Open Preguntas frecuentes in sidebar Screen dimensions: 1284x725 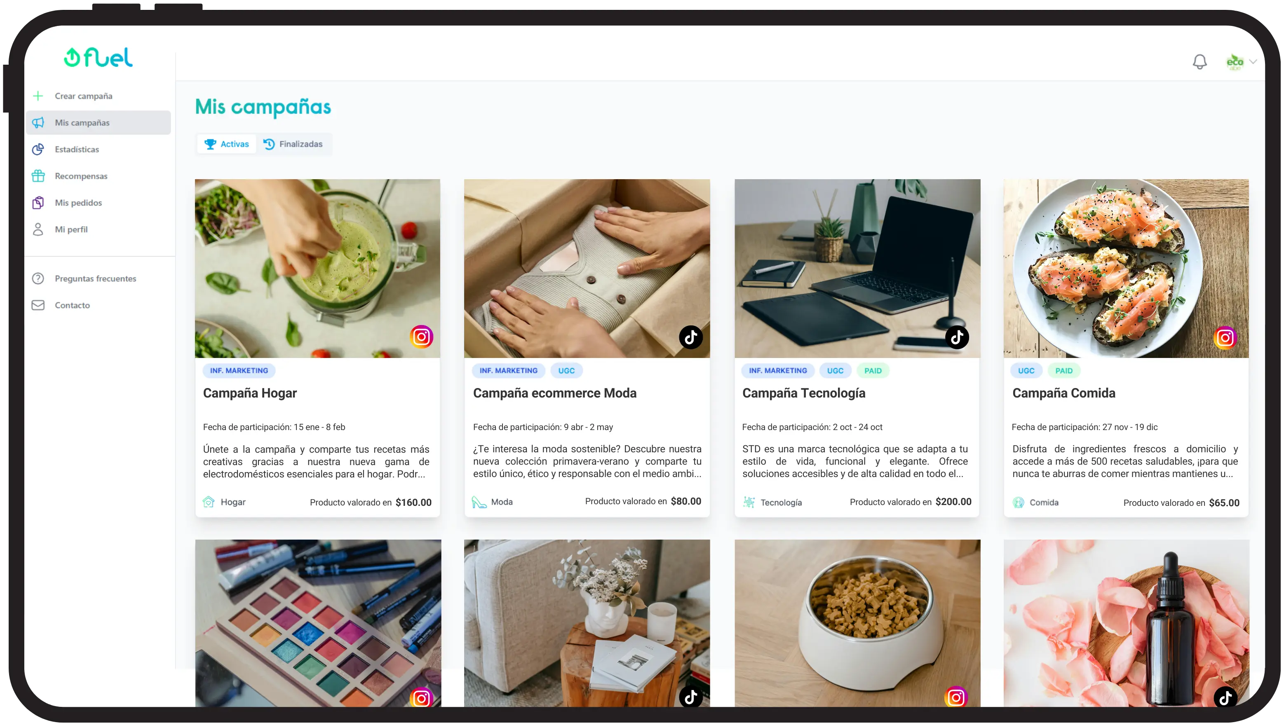95,278
